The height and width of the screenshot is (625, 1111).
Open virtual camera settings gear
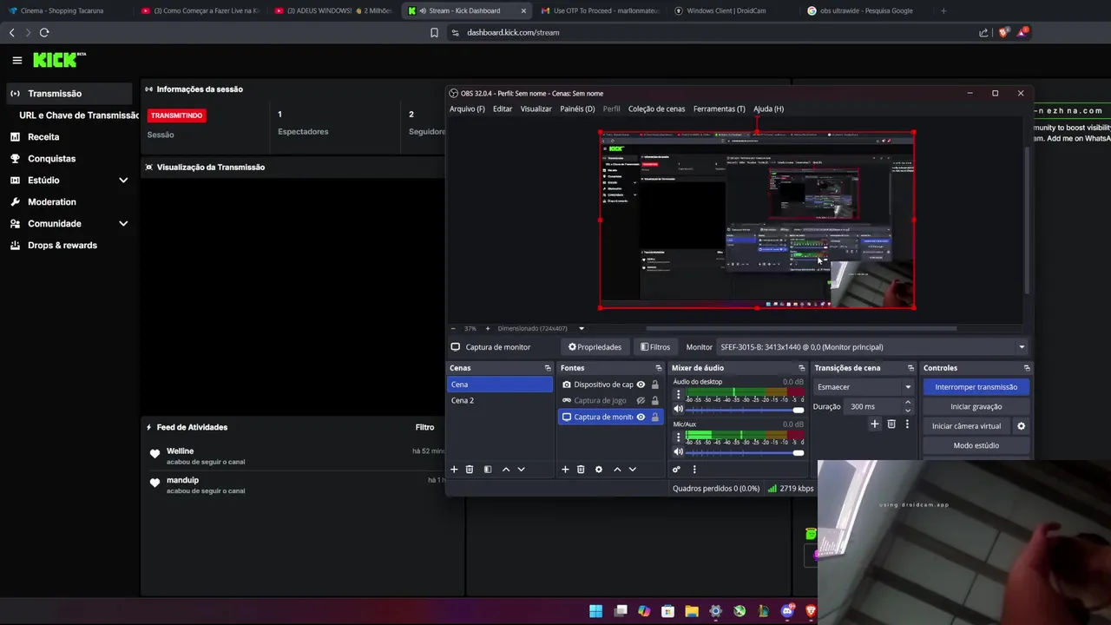[x=1021, y=426]
